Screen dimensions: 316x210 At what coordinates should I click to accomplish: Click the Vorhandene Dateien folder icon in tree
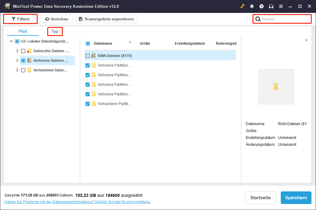click(x=29, y=70)
